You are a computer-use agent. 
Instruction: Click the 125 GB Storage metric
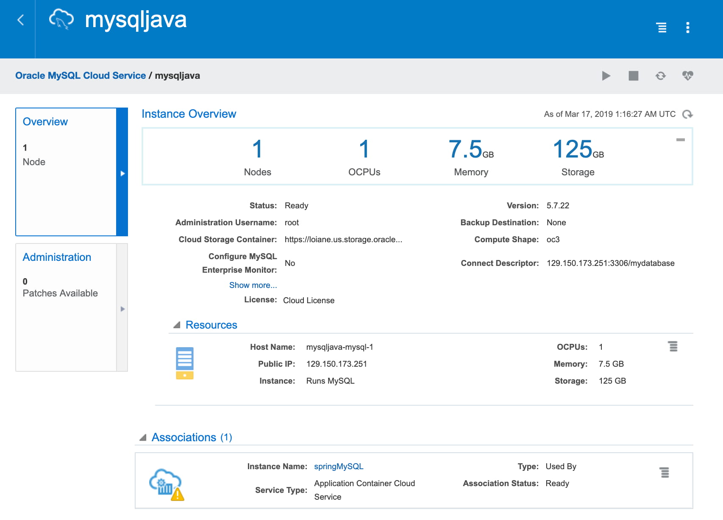(578, 157)
